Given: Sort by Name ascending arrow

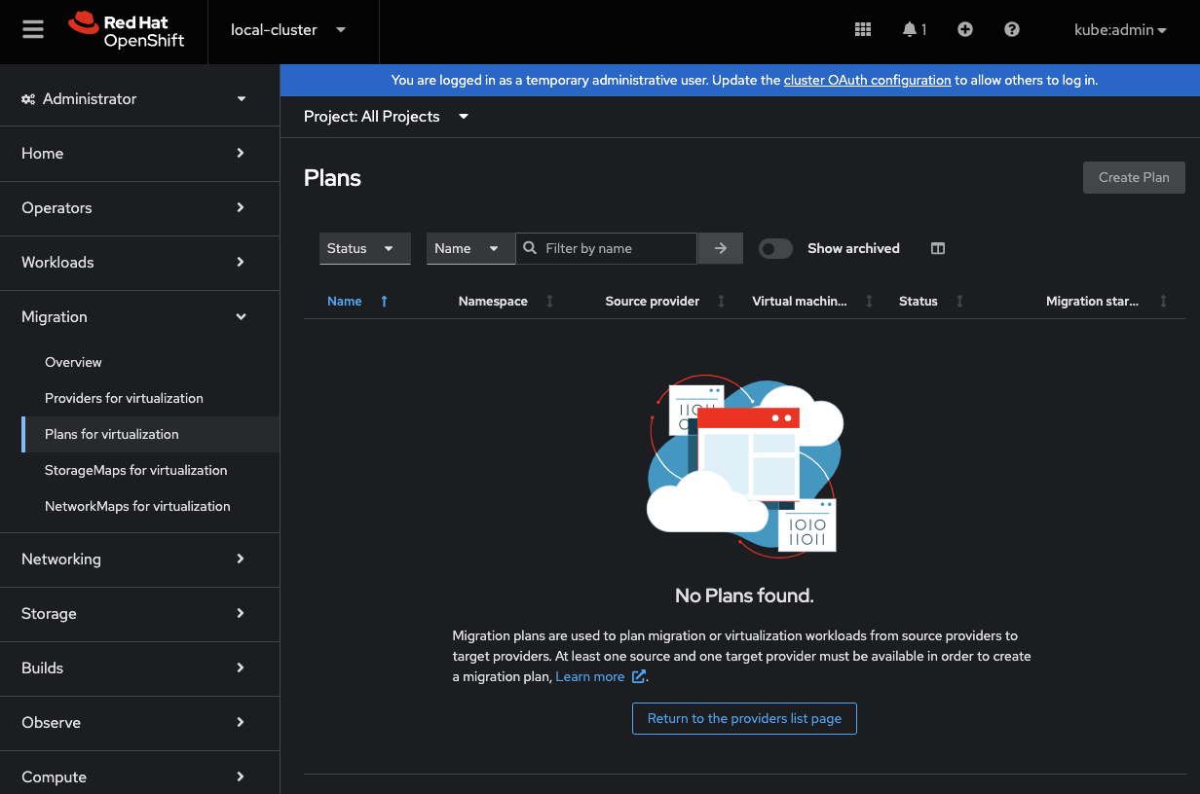Looking at the screenshot, I should point(384,302).
